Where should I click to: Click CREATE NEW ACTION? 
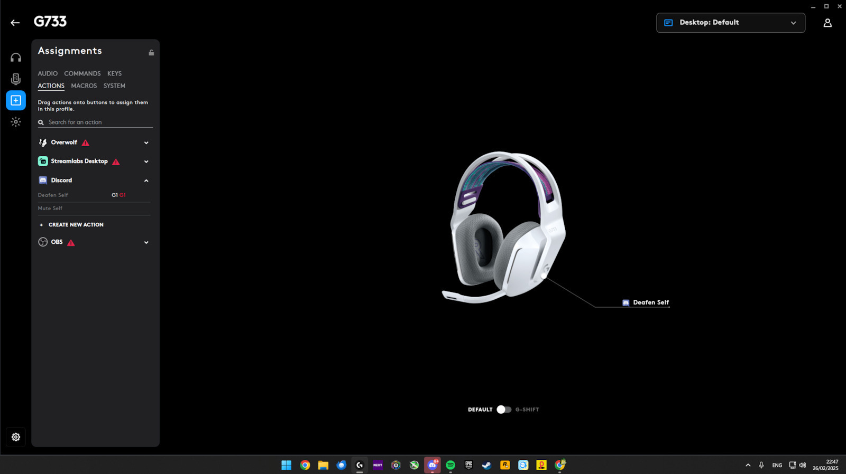coord(76,225)
